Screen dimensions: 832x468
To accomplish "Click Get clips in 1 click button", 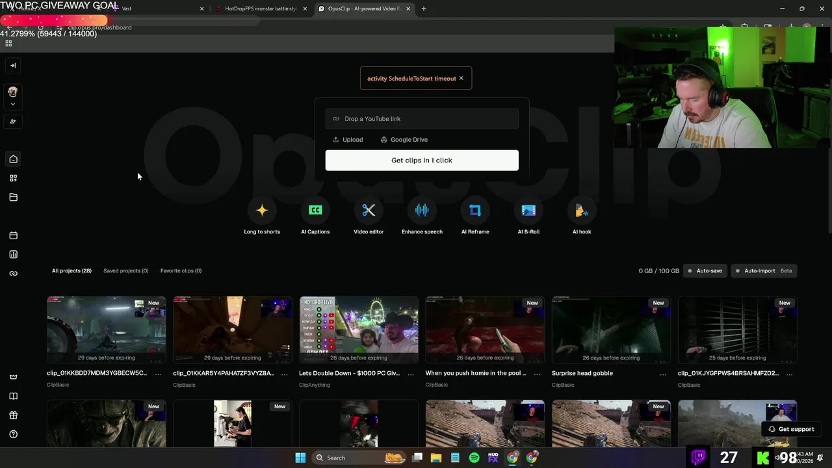I will tap(422, 161).
